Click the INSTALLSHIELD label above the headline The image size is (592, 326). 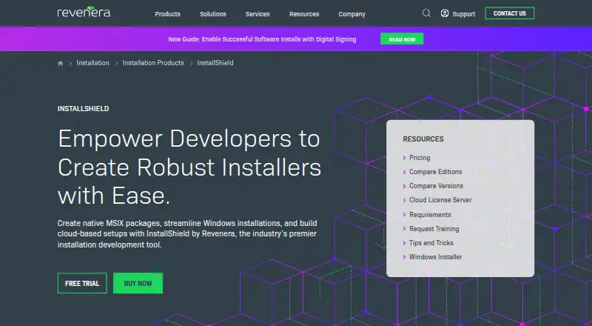[x=83, y=108]
